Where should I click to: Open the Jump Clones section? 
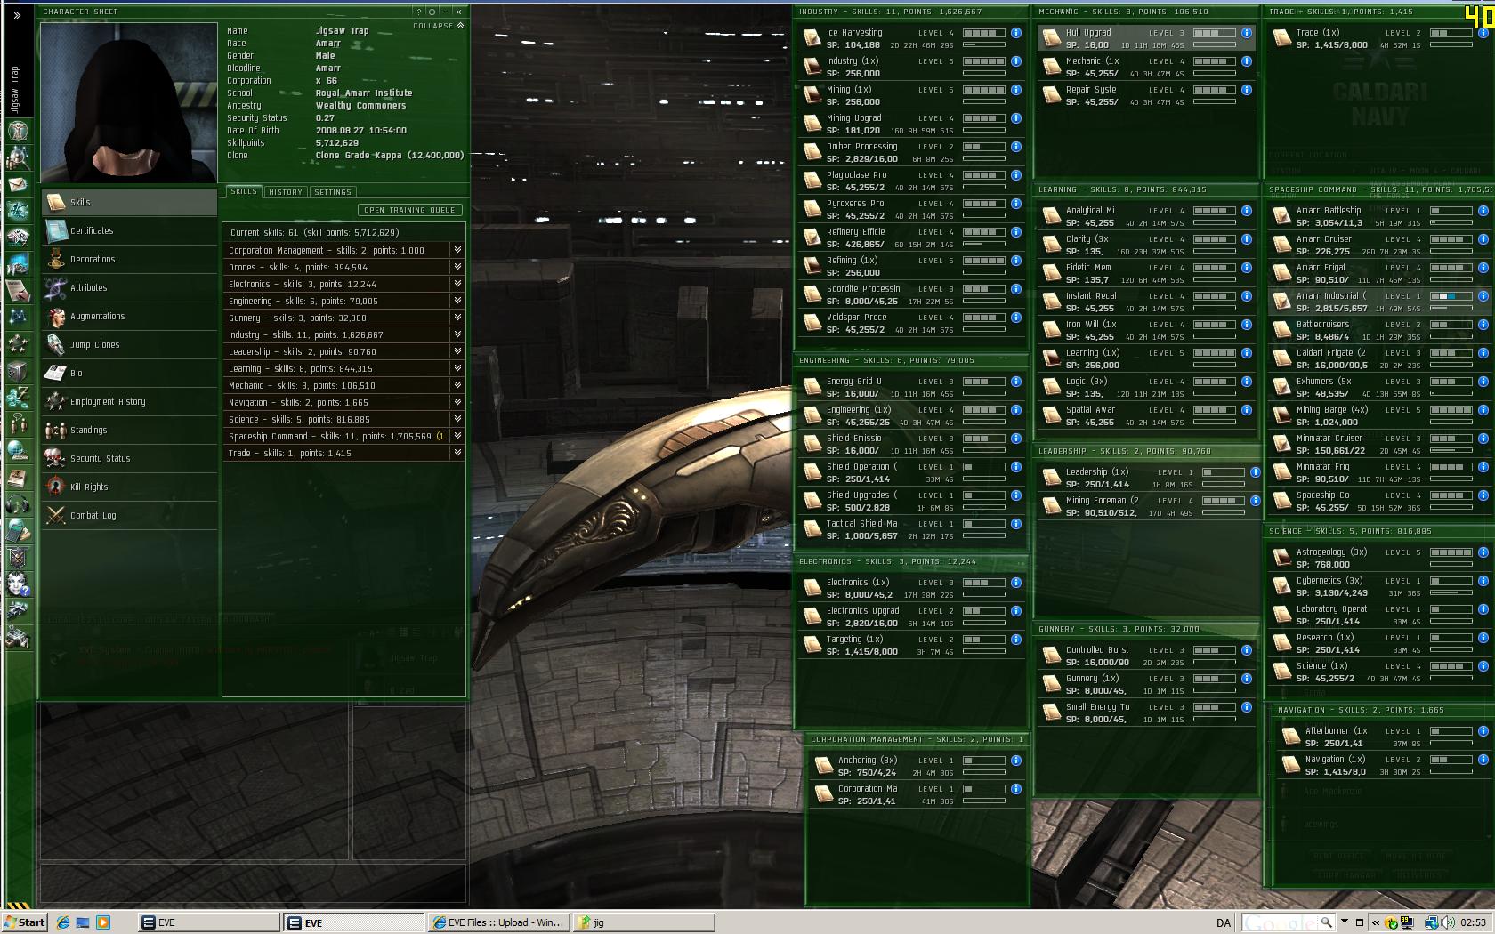point(130,344)
